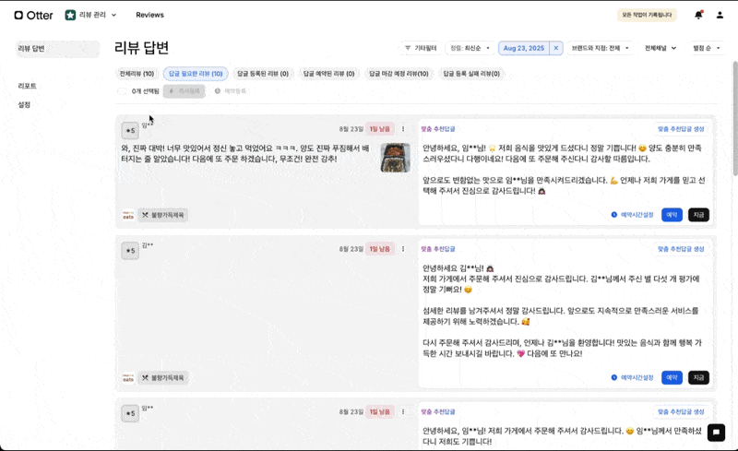Click the first review's 맞춤 추천답글 label
This screenshot has width=738, height=451.
437,129
